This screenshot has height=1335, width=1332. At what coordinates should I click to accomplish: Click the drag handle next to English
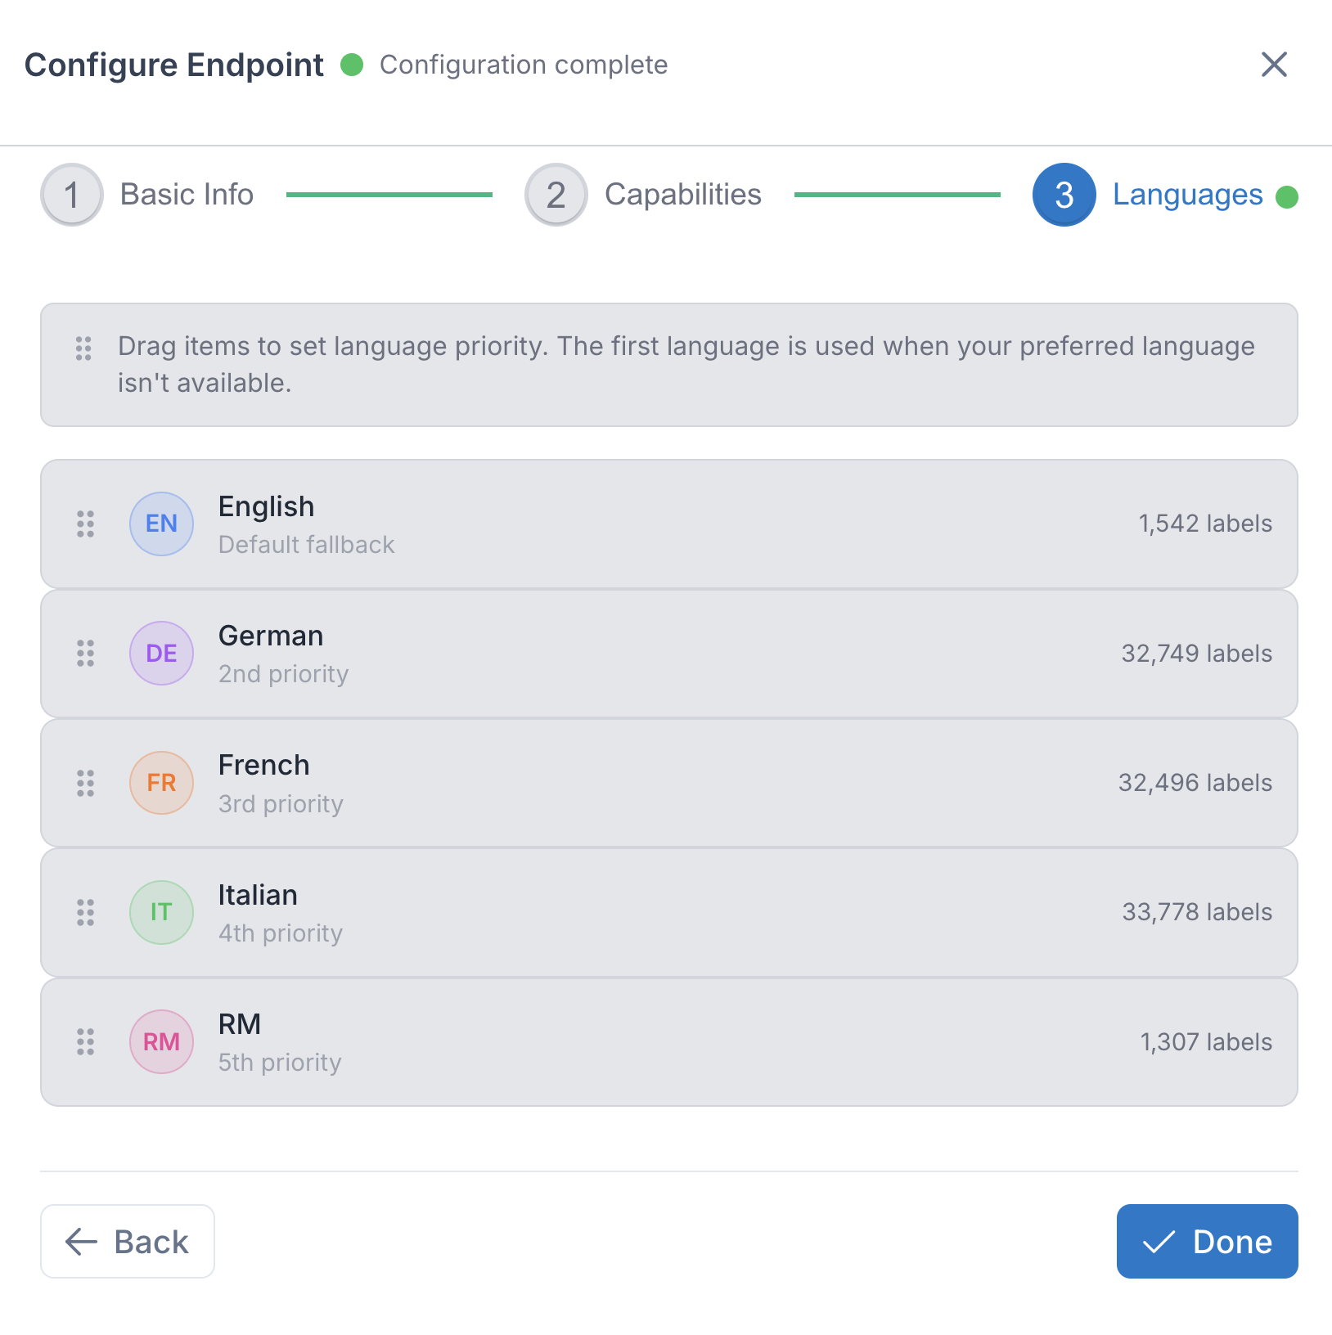[84, 524]
